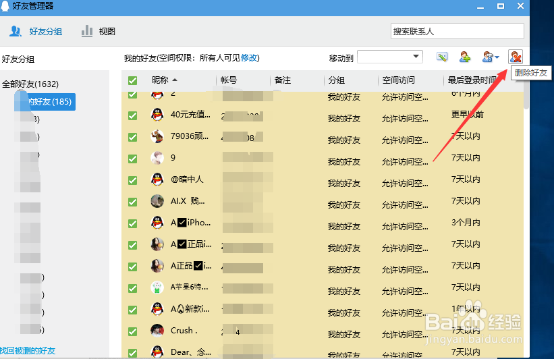Uncheck the checkbox for friend 9
Screen dimensions: 554x359
[132, 159]
